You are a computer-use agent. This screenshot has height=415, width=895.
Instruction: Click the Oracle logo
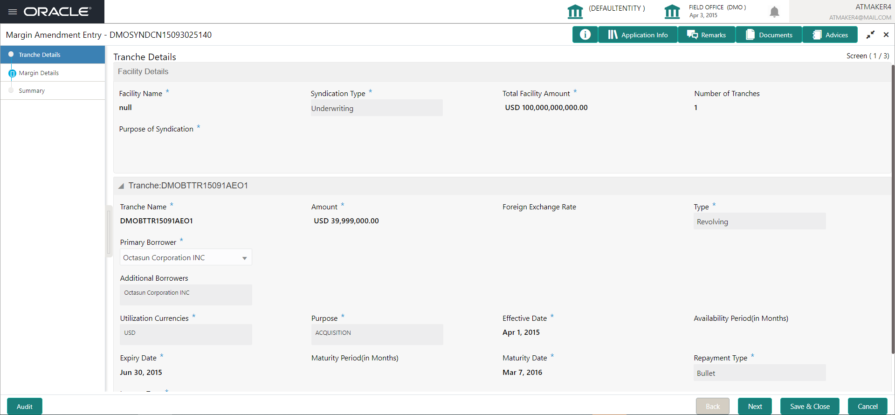tap(57, 12)
